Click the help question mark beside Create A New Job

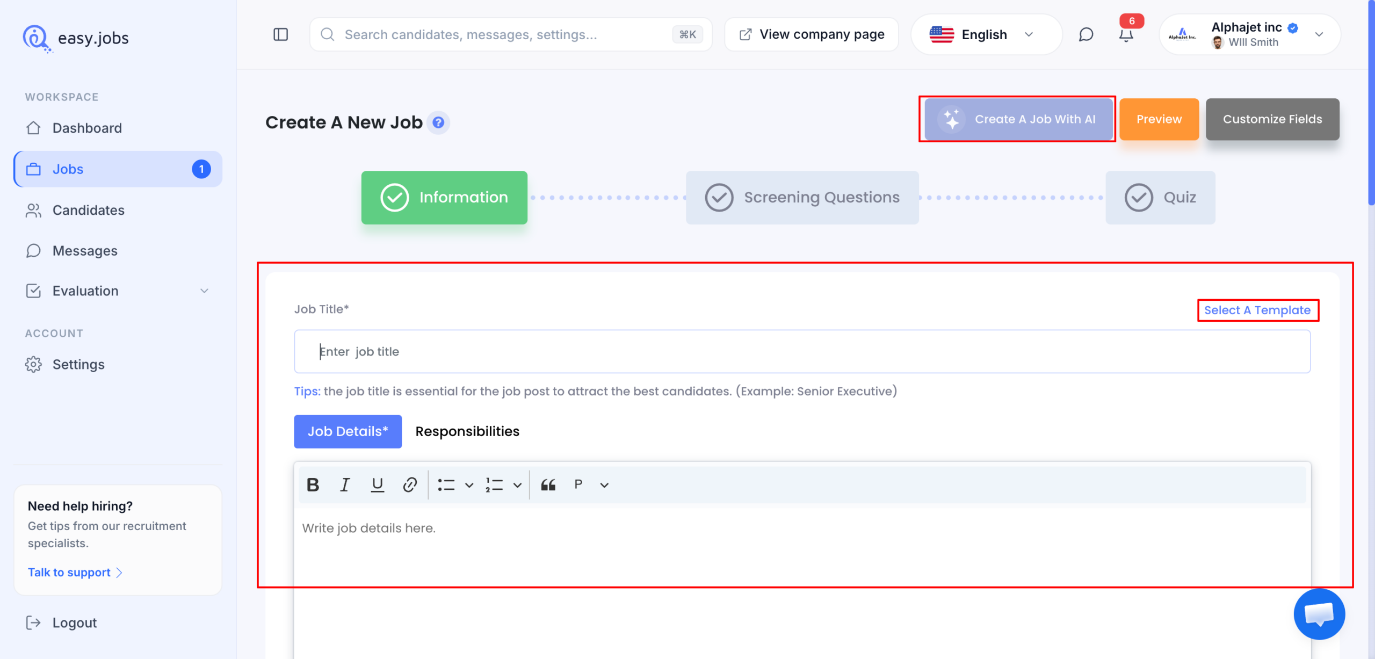tap(438, 122)
